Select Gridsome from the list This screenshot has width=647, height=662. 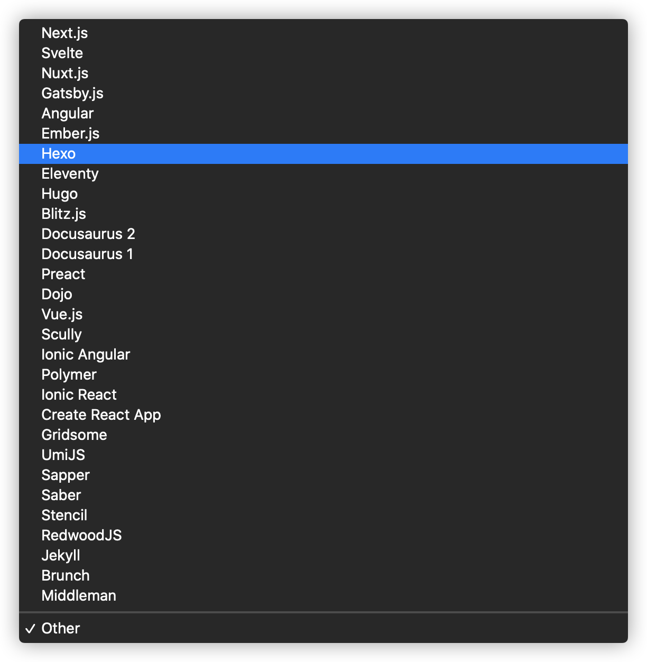74,435
